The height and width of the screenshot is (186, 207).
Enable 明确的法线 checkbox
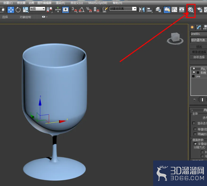(195, 134)
